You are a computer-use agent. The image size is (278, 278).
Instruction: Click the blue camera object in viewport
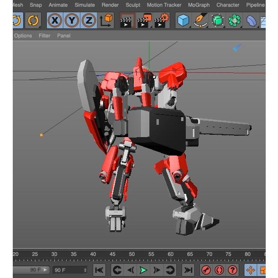tap(237, 48)
